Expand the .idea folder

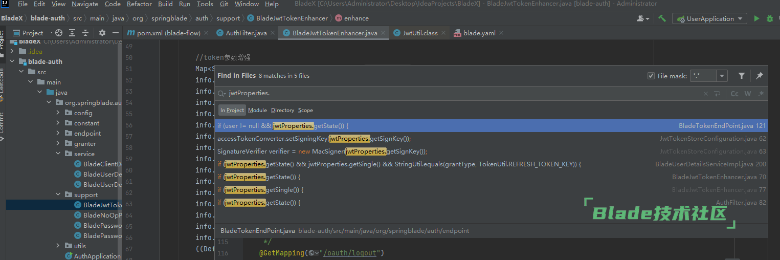pos(12,51)
